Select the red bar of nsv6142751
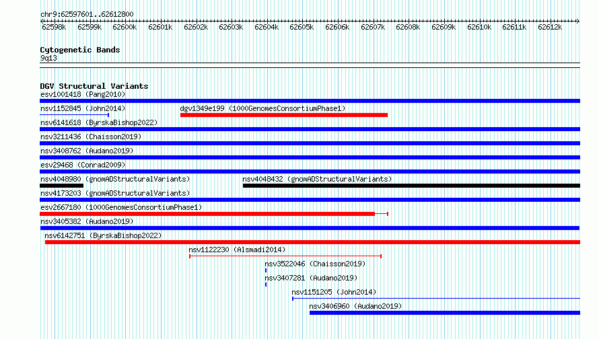Image resolution: width=599 pixels, height=339 pixels. (312, 242)
